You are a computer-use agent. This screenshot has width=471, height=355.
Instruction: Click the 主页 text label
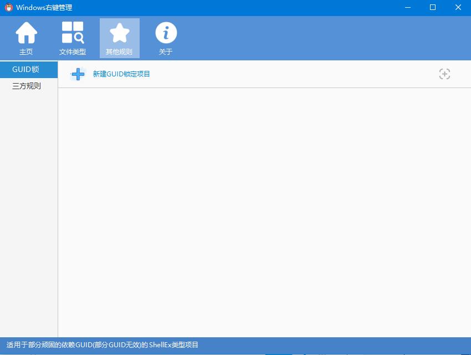point(26,52)
